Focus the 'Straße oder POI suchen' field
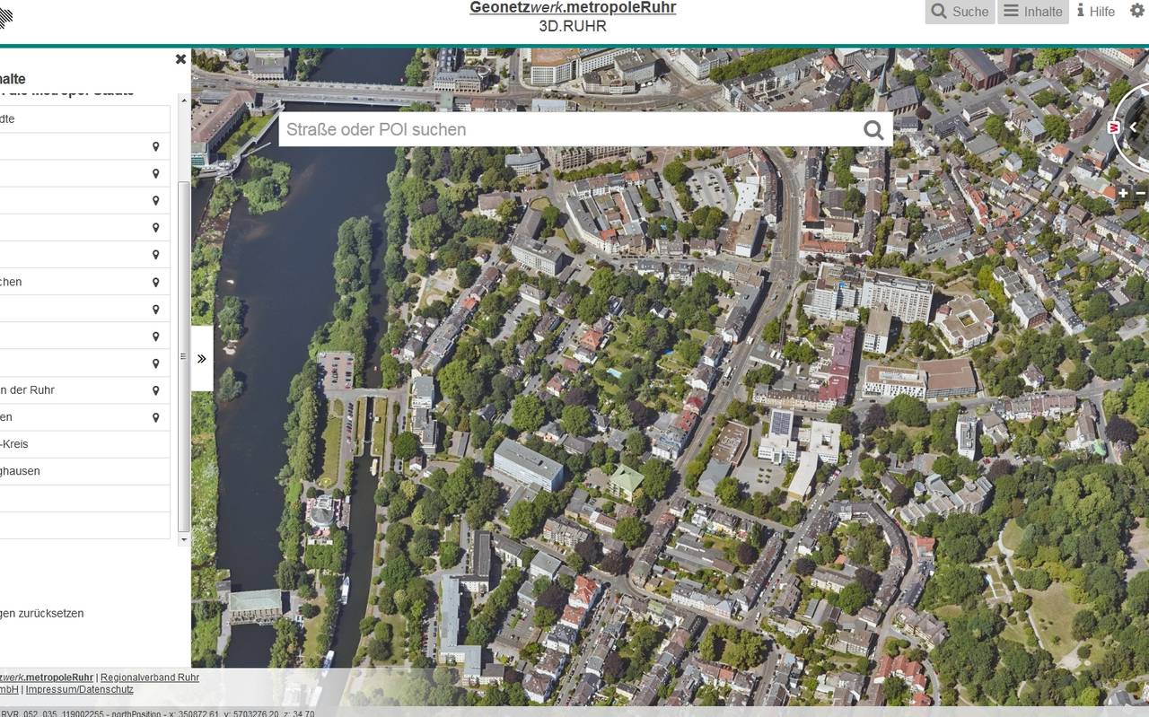This screenshot has width=1149, height=717. (x=566, y=130)
